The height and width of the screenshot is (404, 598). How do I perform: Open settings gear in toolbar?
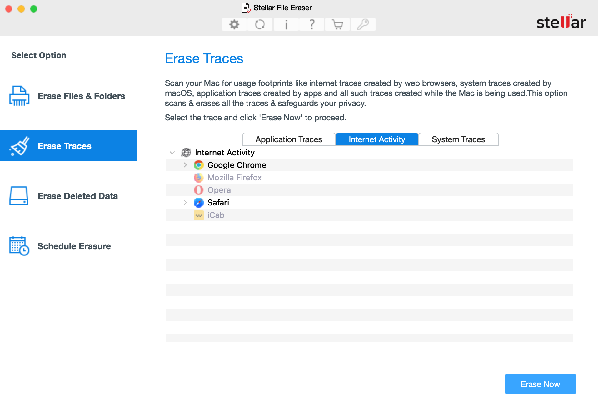tap(234, 24)
